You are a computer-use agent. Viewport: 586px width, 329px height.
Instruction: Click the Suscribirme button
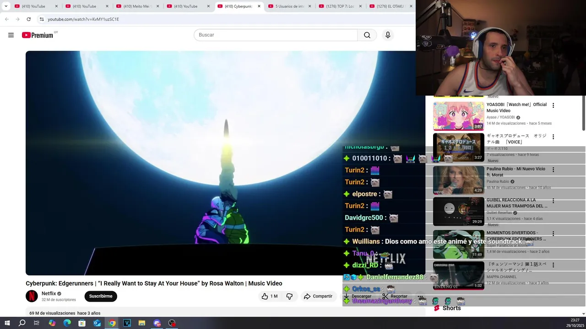[x=101, y=296]
